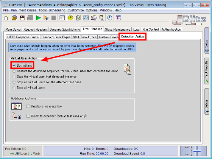This screenshot has width=212, height=159.
Task: Save the configuration with the floppy disk icon
Action: pos(22,18)
